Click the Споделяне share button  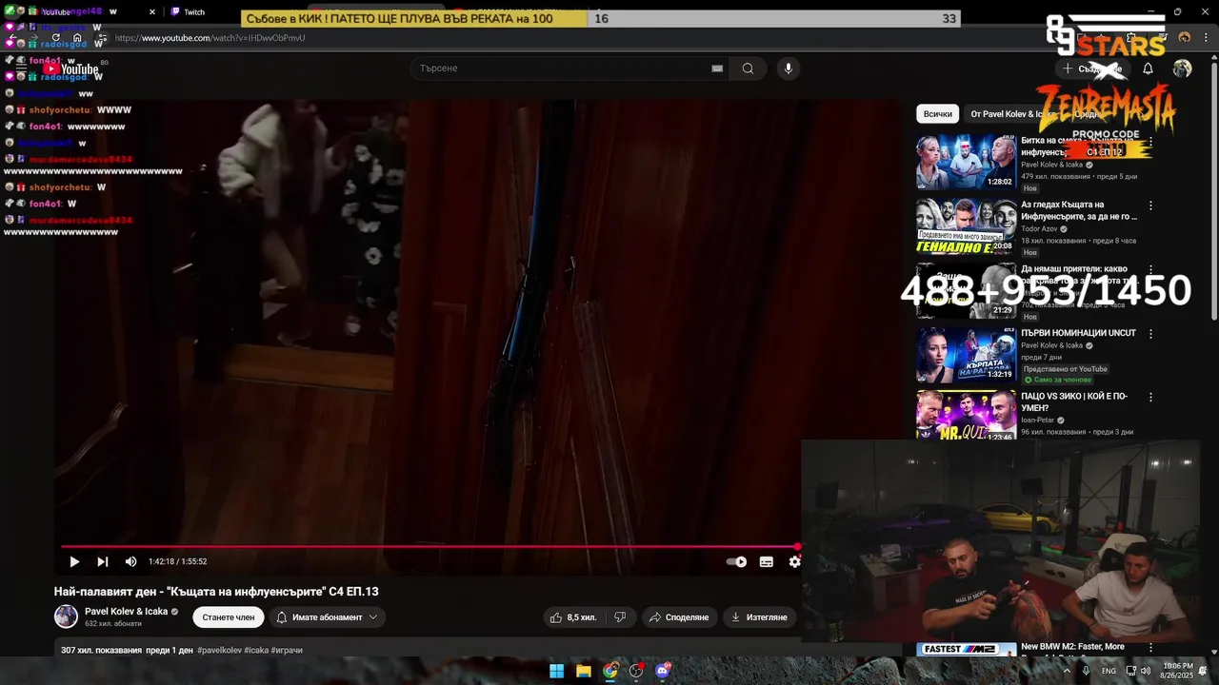point(679,617)
